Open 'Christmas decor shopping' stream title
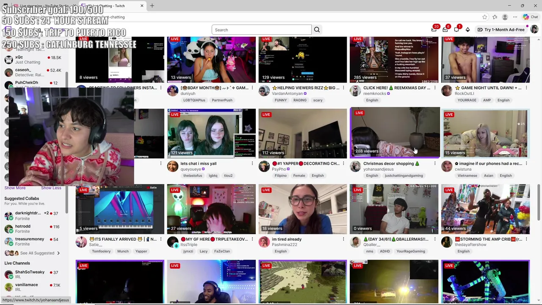 click(x=391, y=164)
